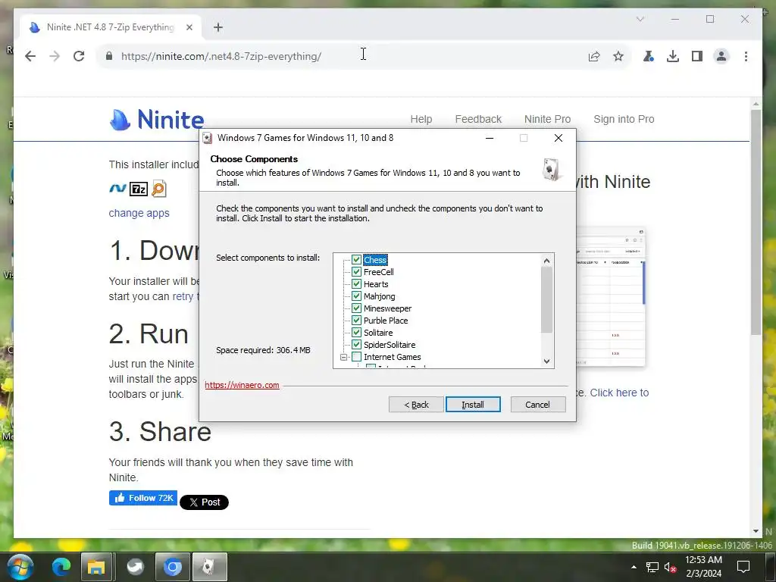Click the browser forward arrow
The width and height of the screenshot is (776, 582).
(x=55, y=56)
